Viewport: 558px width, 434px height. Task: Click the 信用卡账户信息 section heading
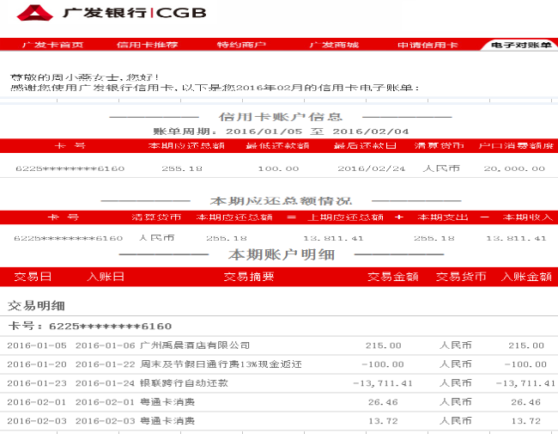[281, 117]
